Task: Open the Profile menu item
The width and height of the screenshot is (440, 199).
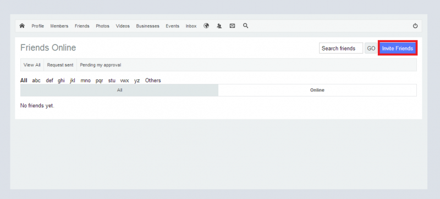Action: click(x=37, y=26)
